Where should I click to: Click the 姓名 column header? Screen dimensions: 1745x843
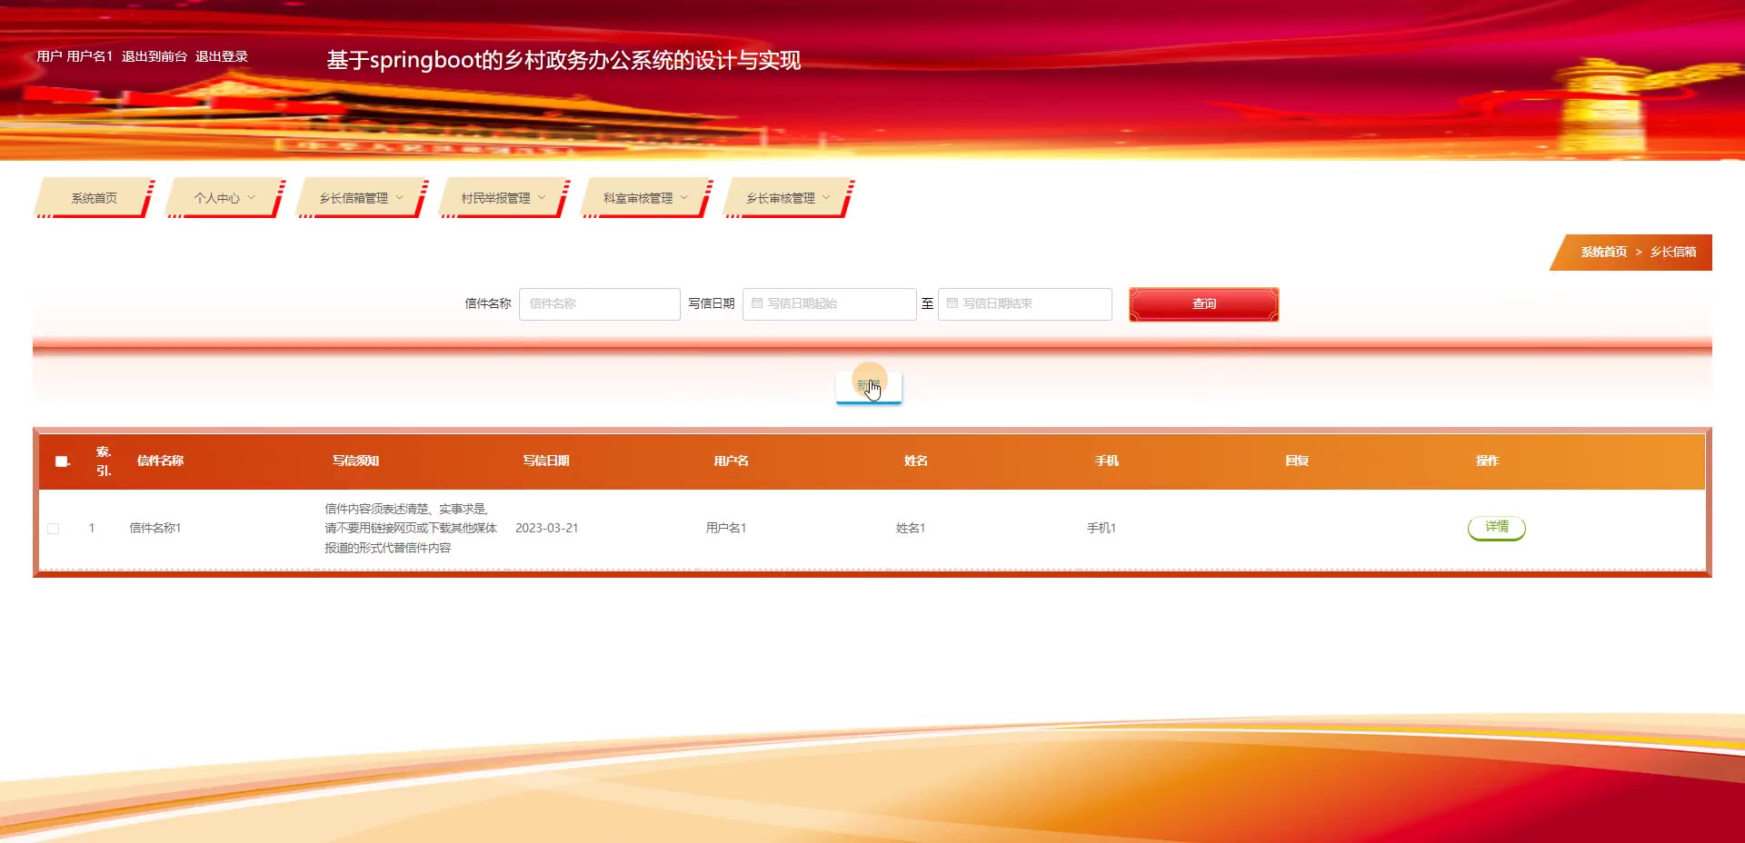point(916,461)
